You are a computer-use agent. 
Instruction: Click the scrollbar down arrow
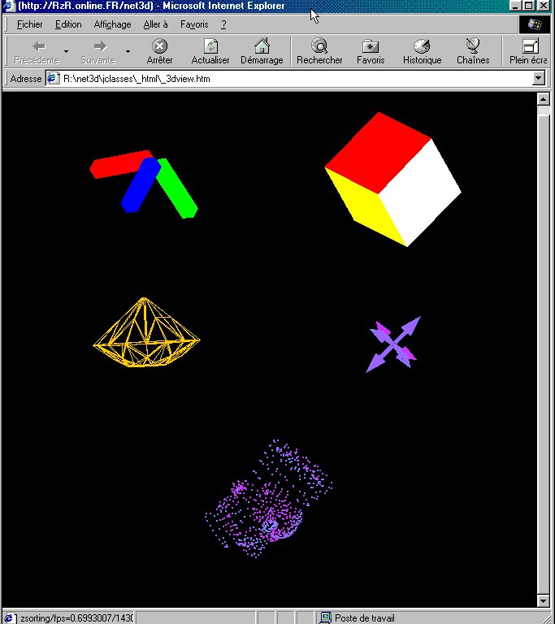pyautogui.click(x=544, y=600)
